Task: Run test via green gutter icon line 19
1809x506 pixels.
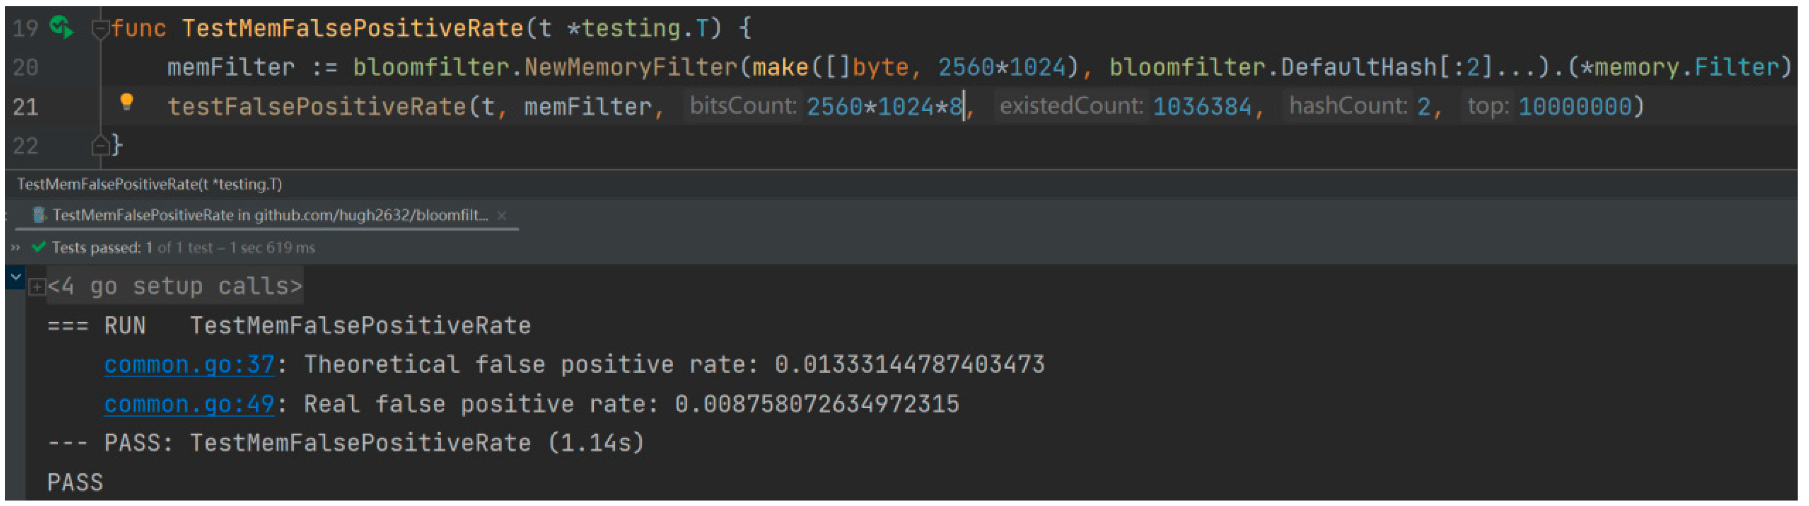Action: (62, 28)
